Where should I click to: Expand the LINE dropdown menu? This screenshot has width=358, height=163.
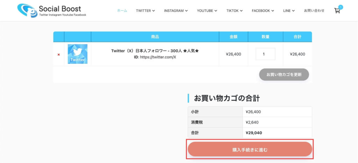[x=289, y=11]
